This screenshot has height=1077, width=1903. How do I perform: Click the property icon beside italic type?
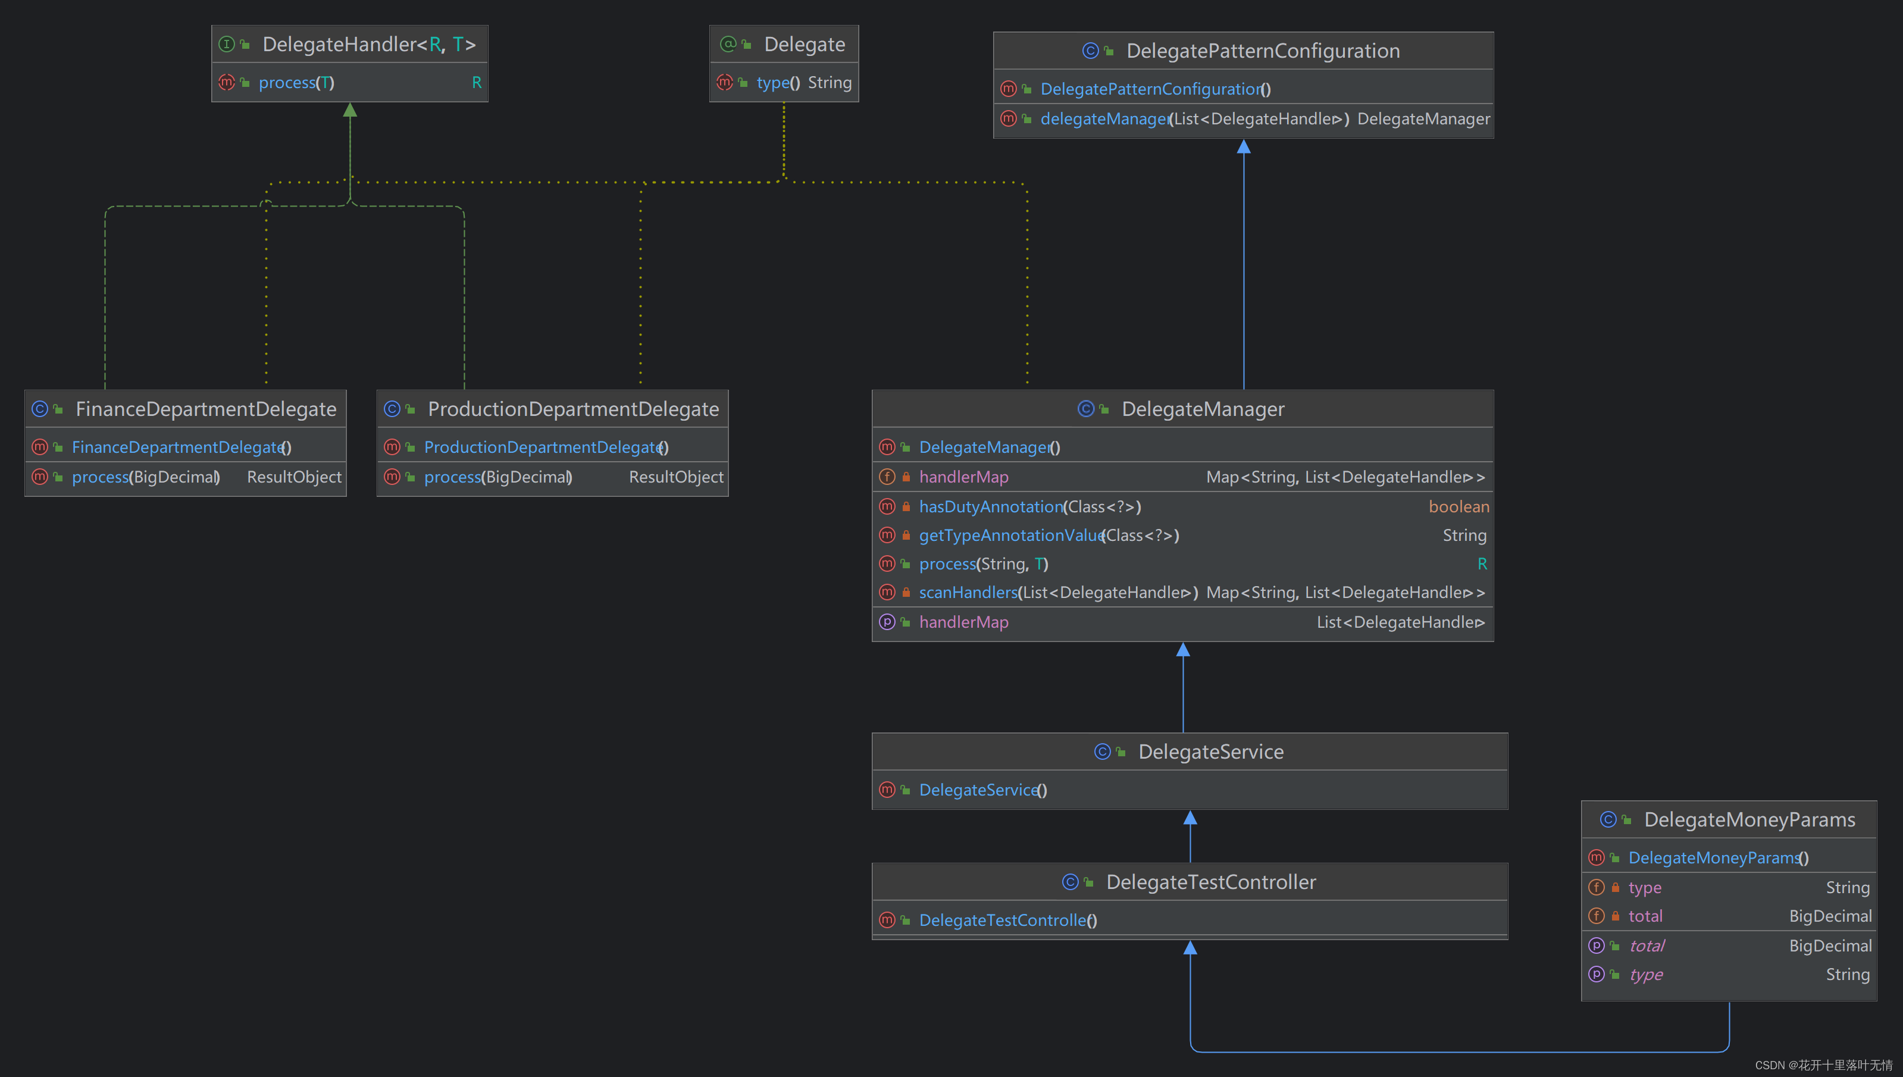click(x=1596, y=974)
